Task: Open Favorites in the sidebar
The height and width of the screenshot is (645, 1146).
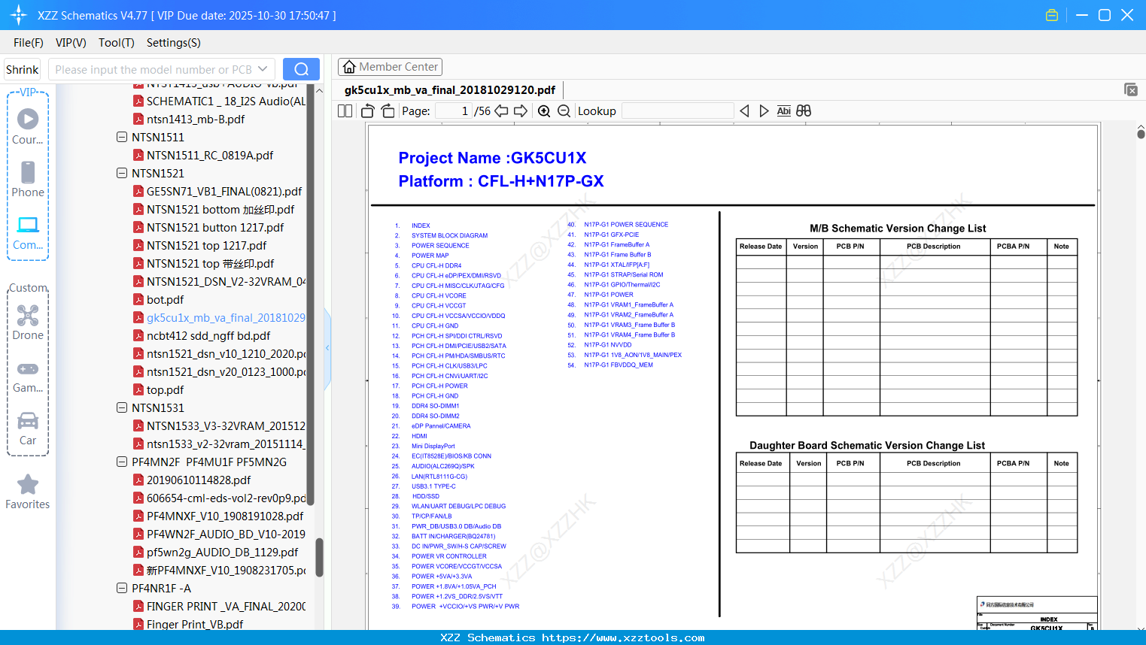Action: tap(28, 492)
